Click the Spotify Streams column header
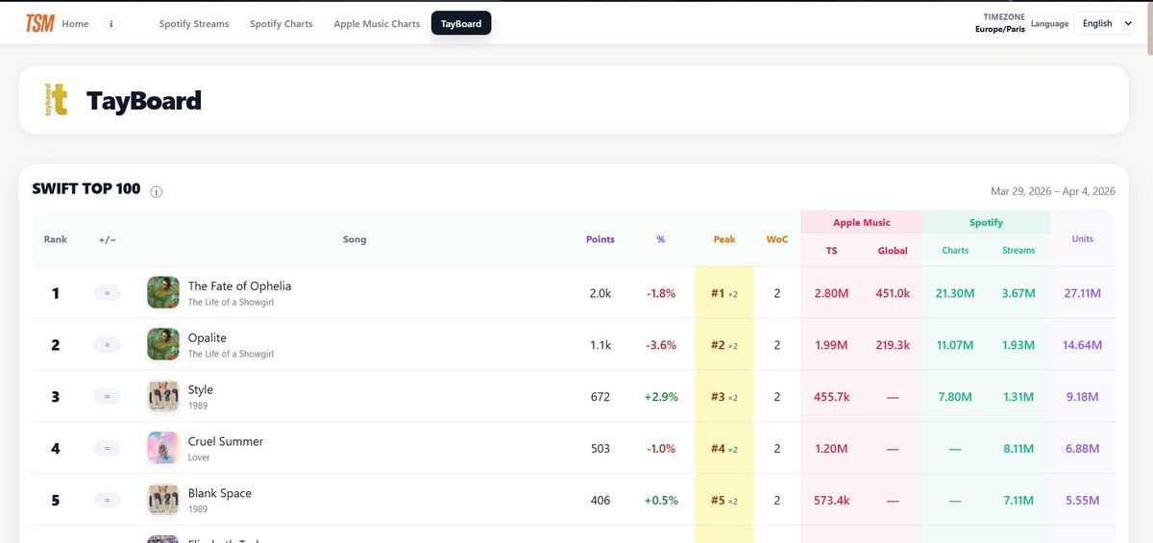1153x543 pixels. 1018,250
